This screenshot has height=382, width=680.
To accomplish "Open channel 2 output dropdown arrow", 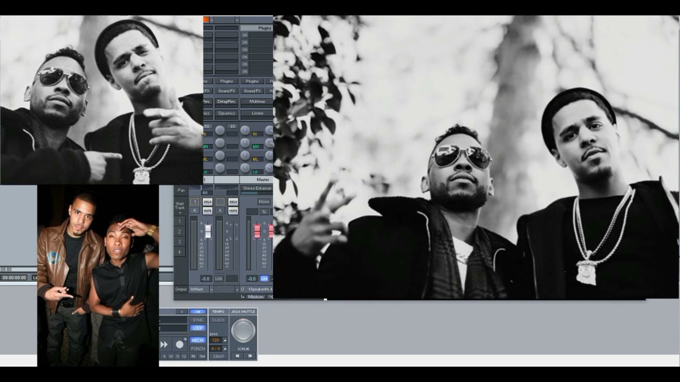I will tap(237, 290).
